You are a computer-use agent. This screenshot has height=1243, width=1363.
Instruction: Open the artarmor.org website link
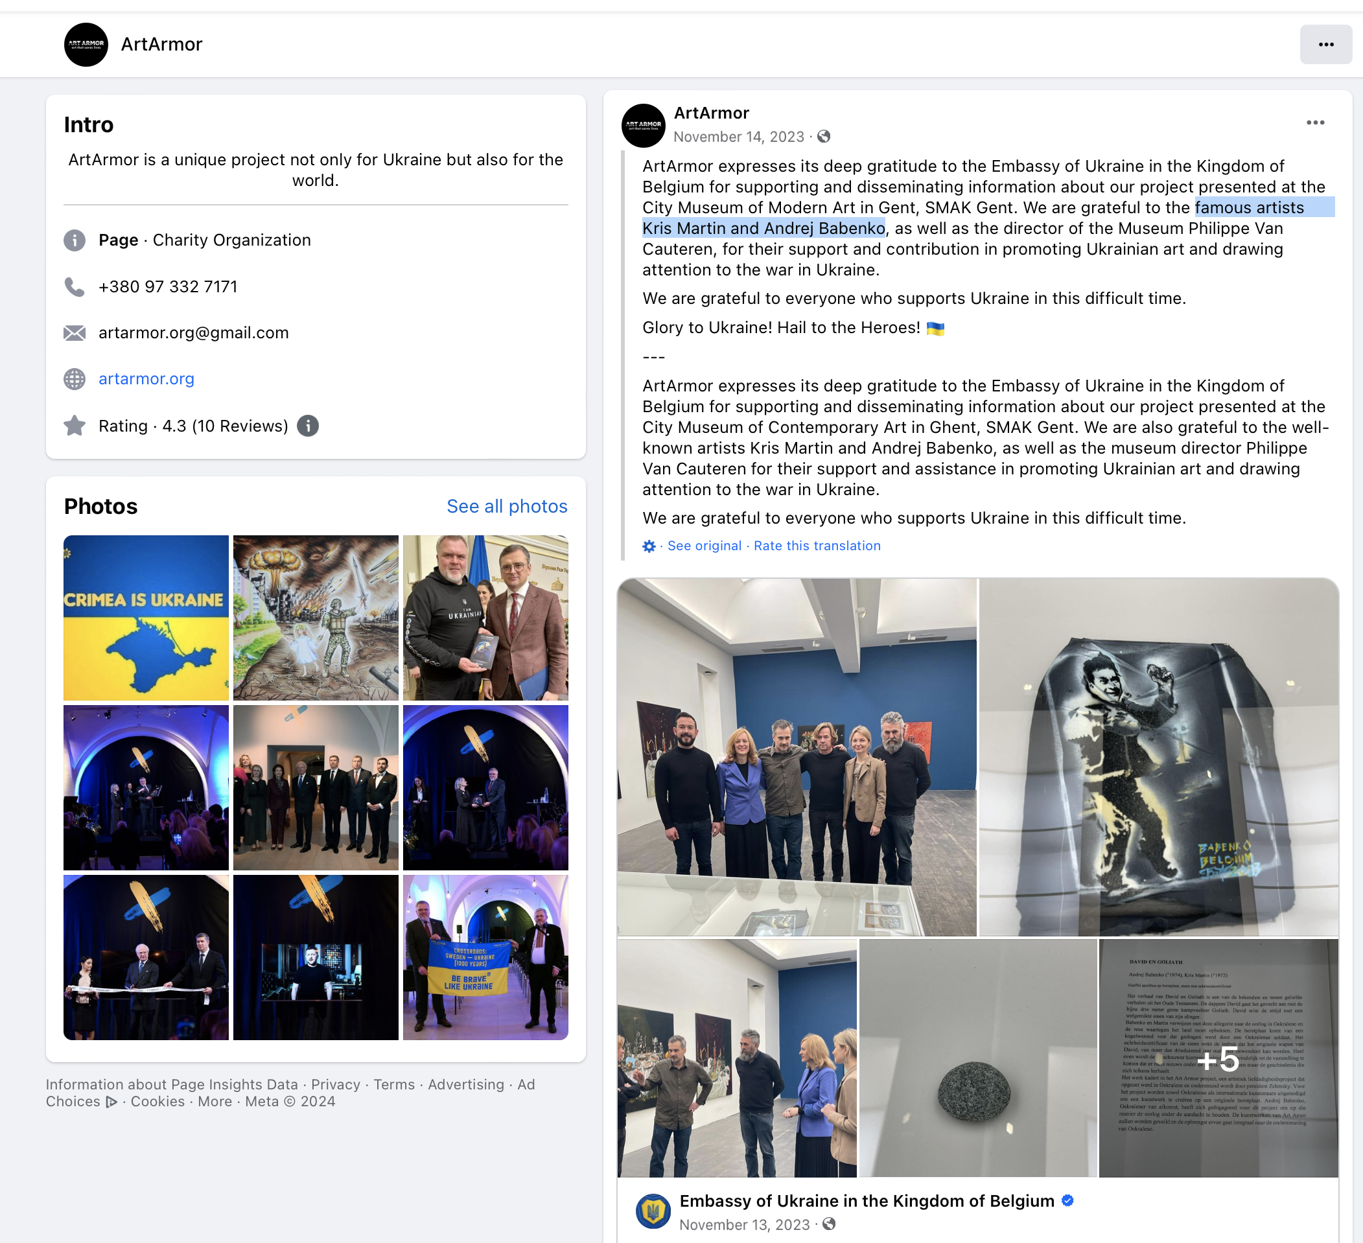146,378
